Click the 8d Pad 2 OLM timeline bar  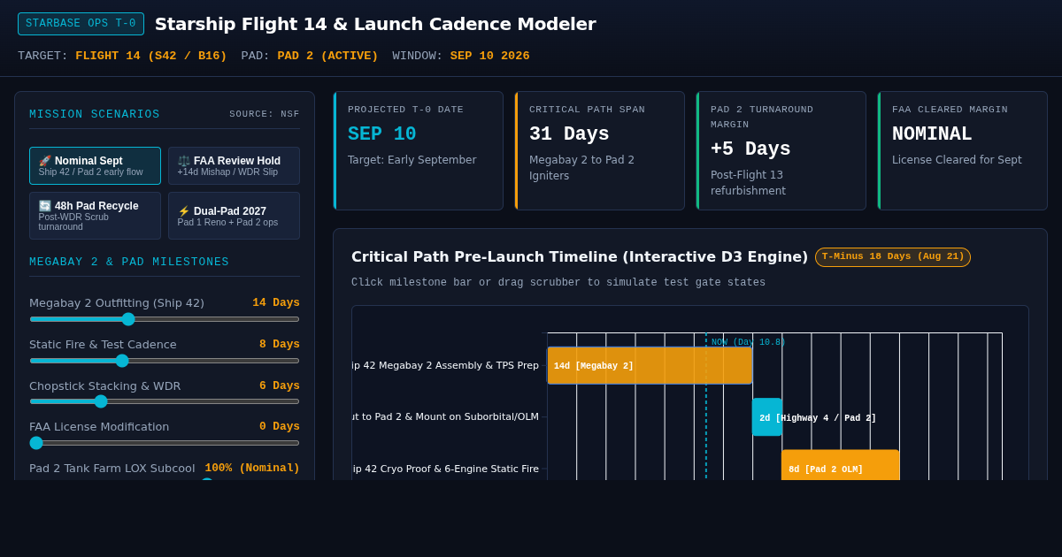[x=841, y=465]
